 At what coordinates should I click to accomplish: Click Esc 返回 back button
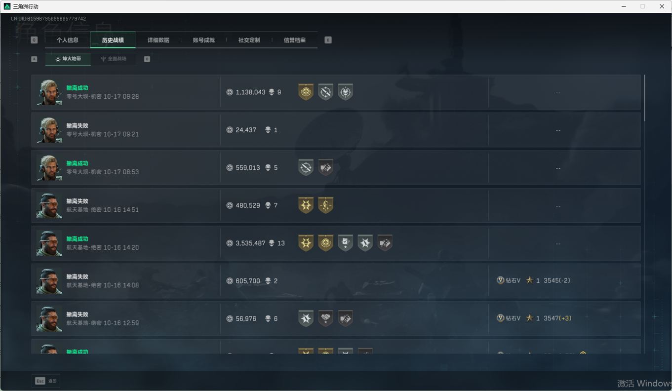point(46,381)
